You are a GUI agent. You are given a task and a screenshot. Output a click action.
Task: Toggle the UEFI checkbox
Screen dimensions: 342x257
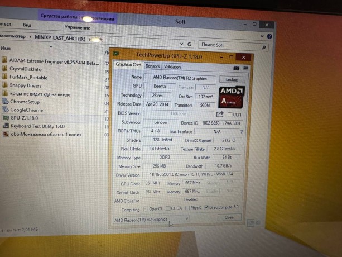tap(230, 115)
